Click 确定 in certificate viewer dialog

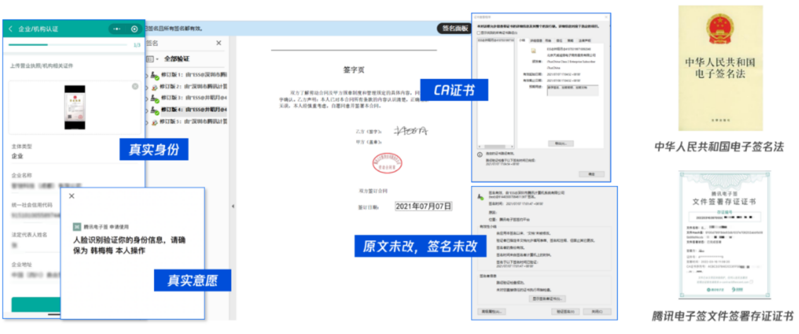591,173
